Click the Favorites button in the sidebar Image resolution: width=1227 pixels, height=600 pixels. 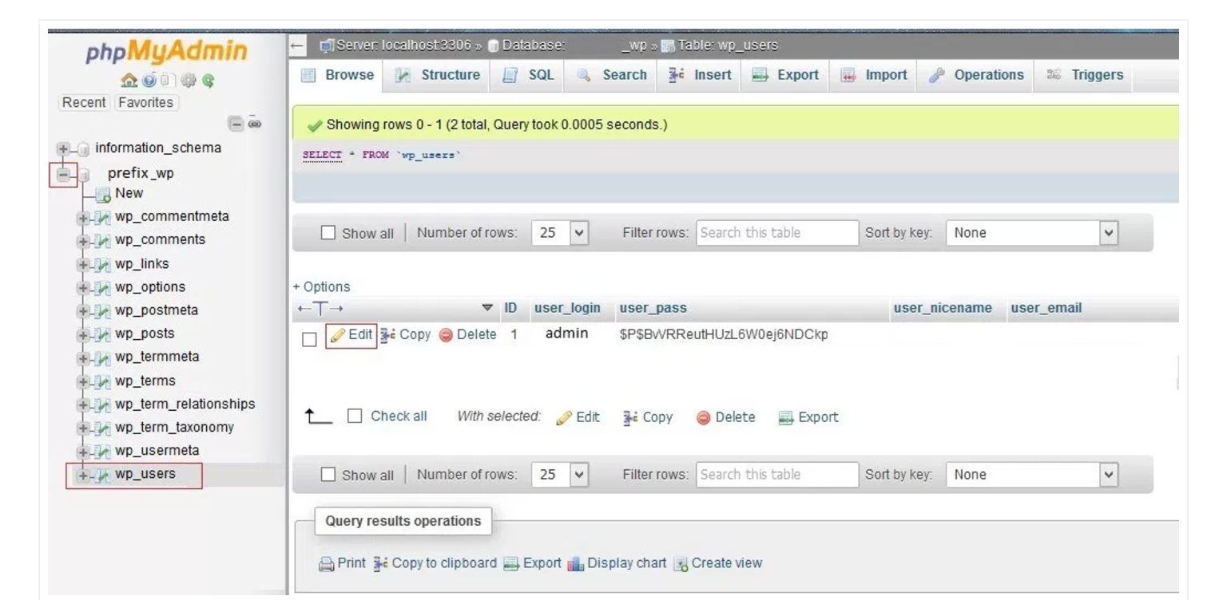[x=147, y=102]
